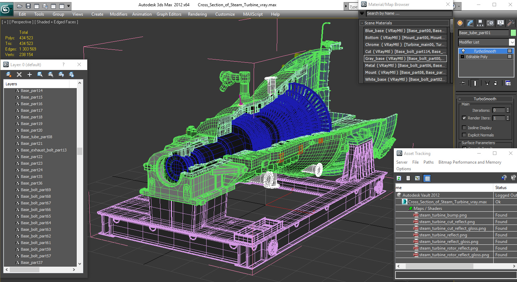Click the Pin Stack icon
This screenshot has height=282, width=517.
[463, 83]
